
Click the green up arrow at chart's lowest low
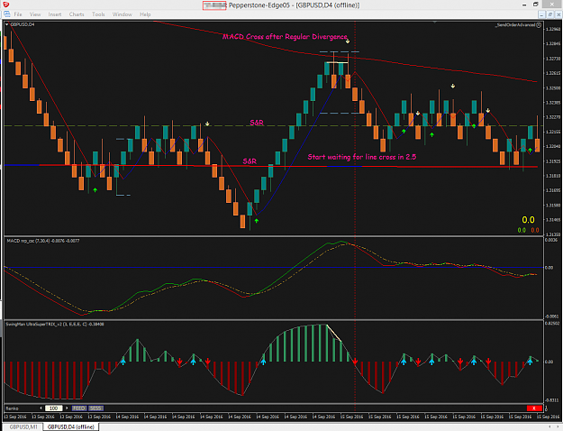click(257, 220)
